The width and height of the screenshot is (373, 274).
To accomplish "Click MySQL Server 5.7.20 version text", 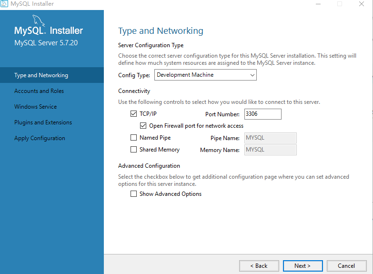I will coord(46,43).
